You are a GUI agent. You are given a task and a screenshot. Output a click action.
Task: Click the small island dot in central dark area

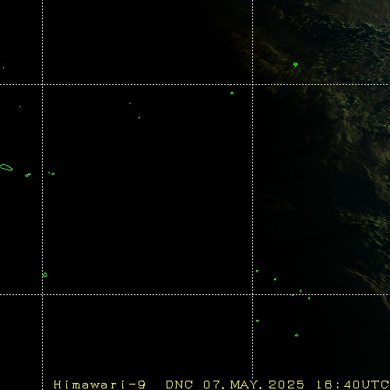coord(139,118)
